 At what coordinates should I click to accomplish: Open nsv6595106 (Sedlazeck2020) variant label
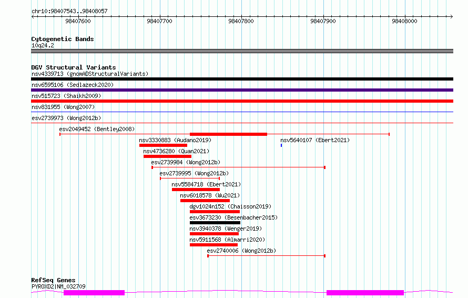click(x=73, y=85)
